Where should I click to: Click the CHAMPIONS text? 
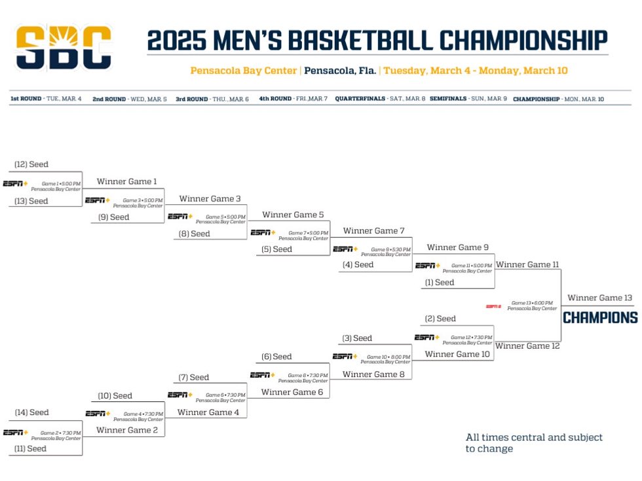600,318
